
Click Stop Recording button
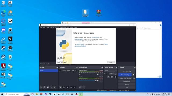(x=125, y=75)
